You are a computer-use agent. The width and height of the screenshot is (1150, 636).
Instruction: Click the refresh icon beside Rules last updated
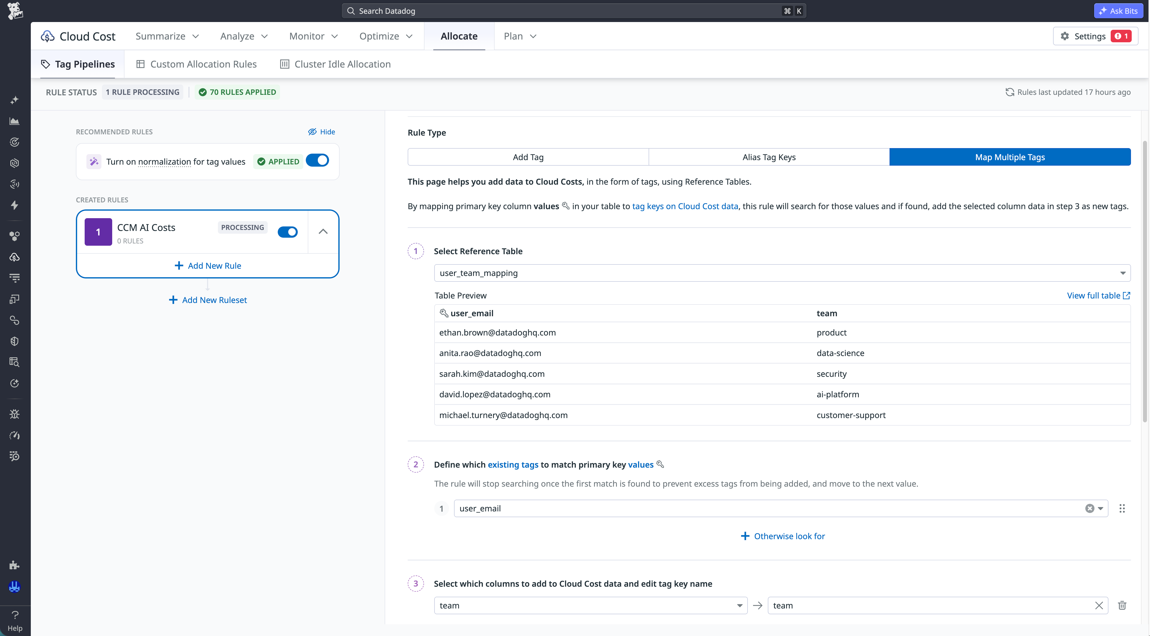coord(1010,92)
